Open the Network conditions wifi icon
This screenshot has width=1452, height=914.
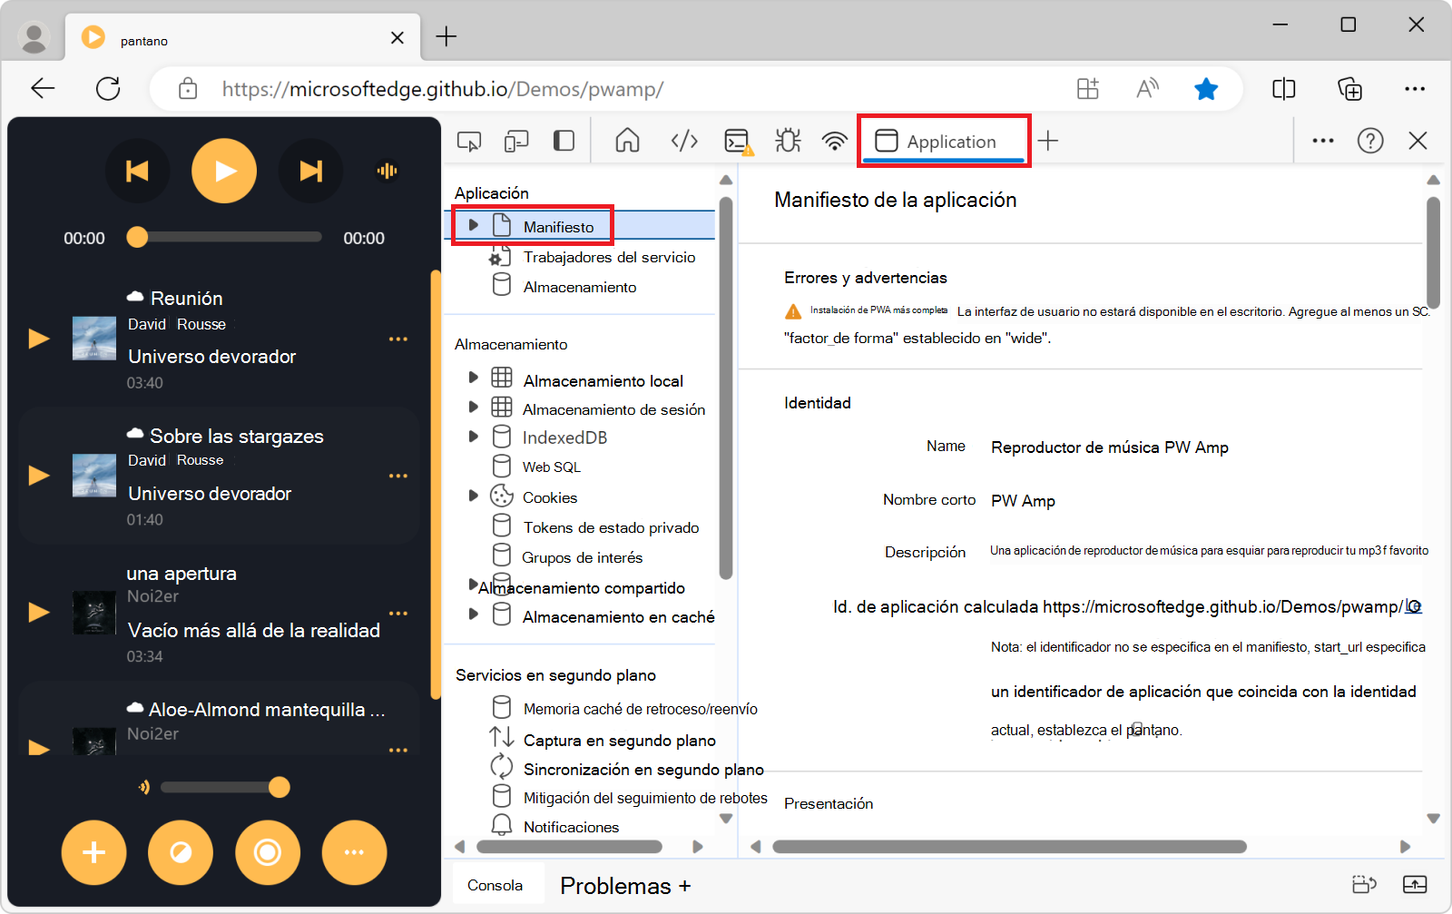coord(834,141)
